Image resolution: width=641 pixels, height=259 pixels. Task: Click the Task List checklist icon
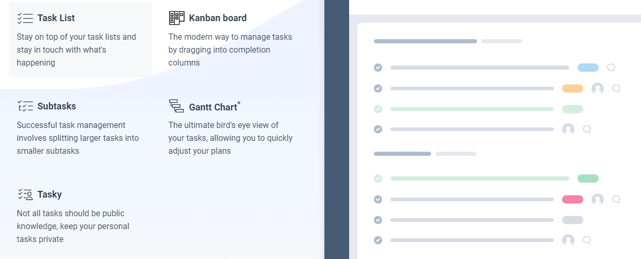[x=25, y=18]
